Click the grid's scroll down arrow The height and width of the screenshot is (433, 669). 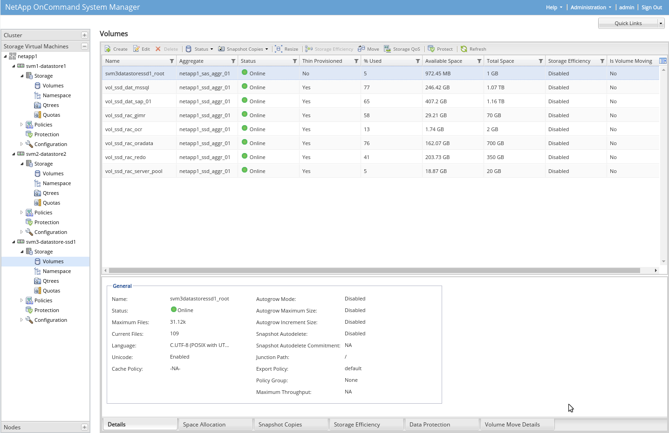click(663, 262)
